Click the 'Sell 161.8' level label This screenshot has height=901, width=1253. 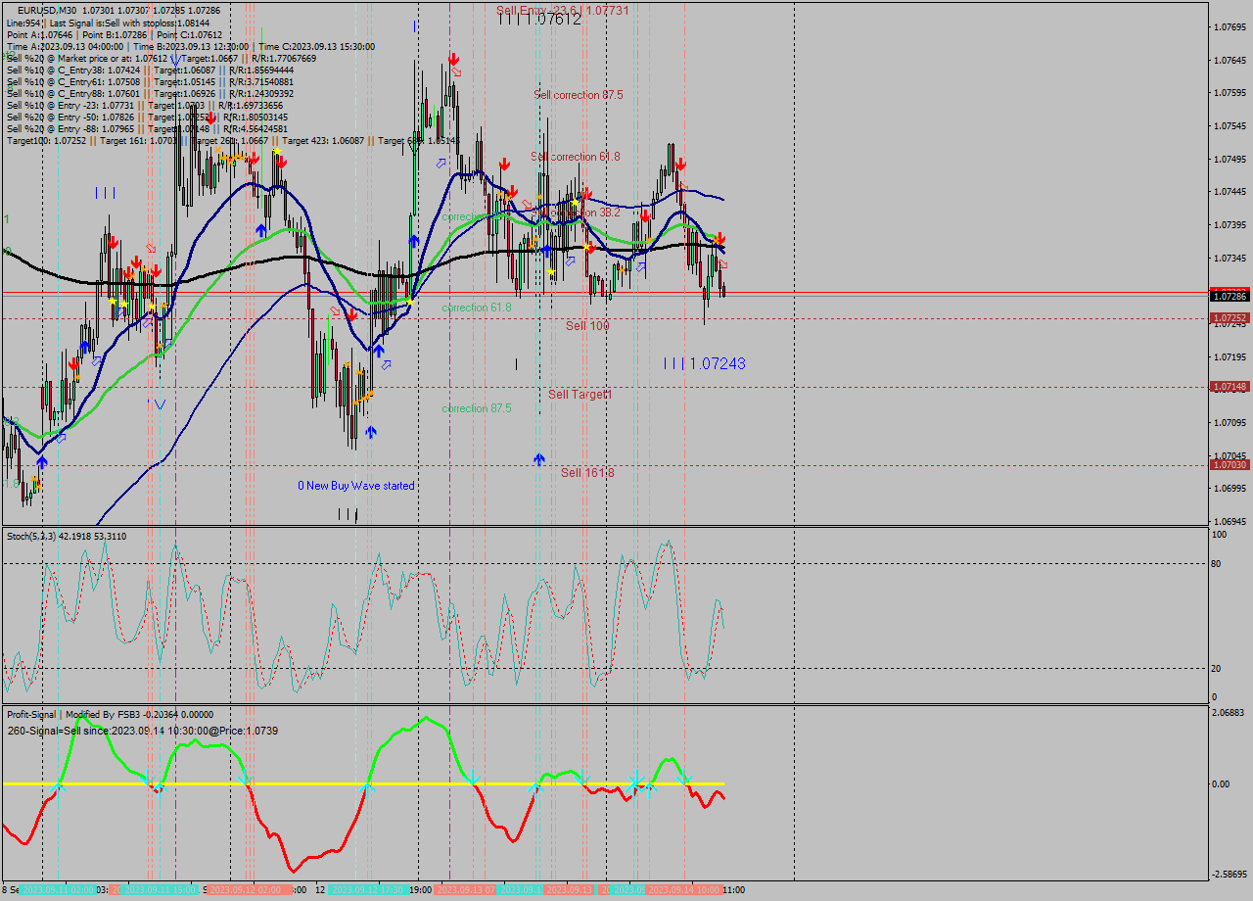coord(587,472)
